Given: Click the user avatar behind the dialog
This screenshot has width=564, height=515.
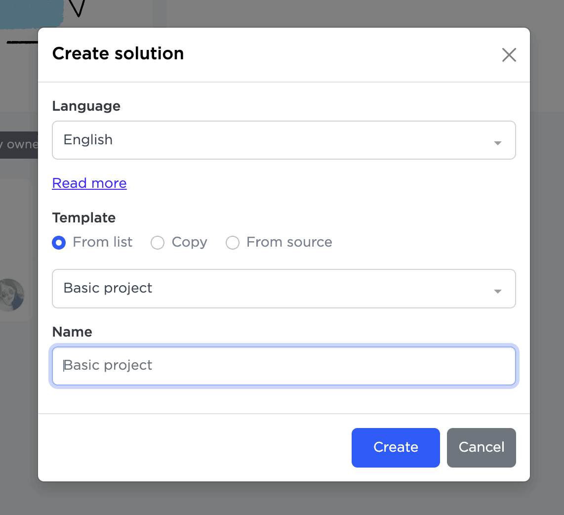Looking at the screenshot, I should tap(11, 295).
